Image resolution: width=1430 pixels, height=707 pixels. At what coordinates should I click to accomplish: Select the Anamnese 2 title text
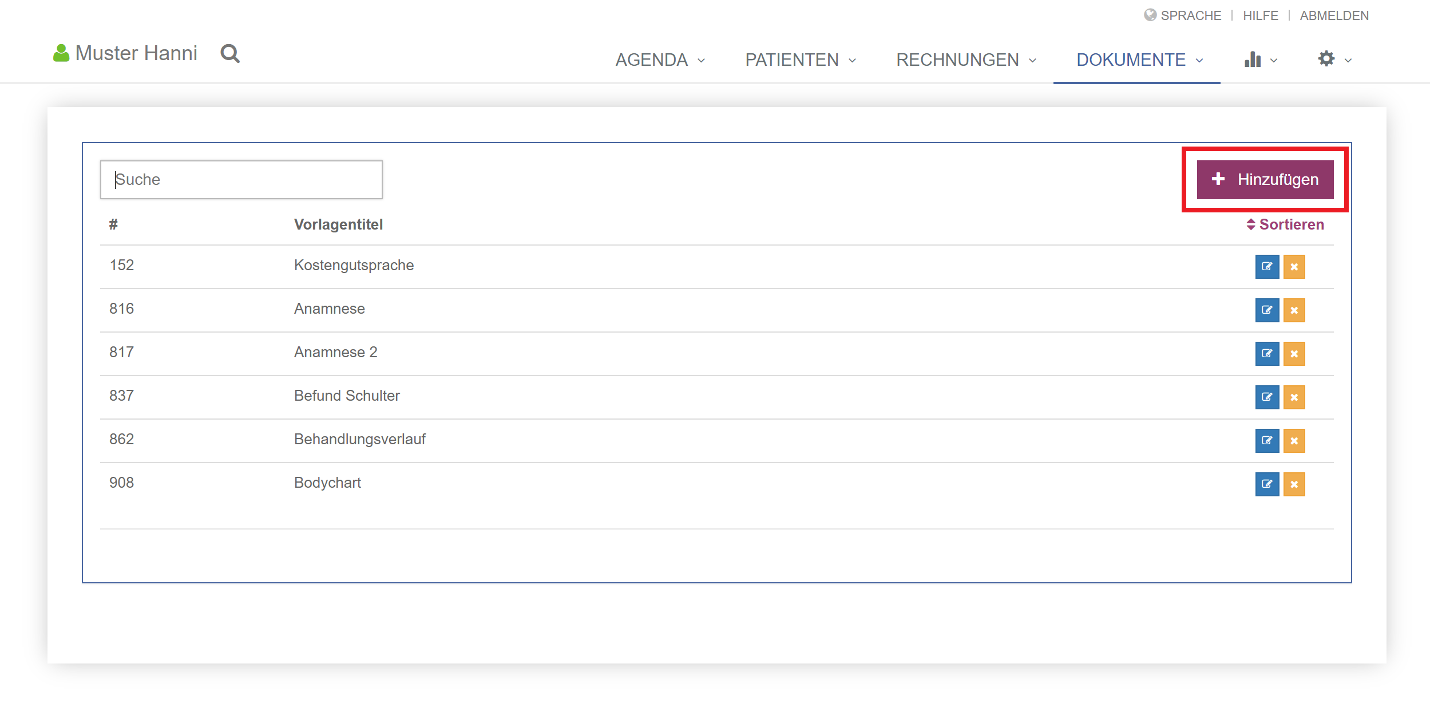point(336,352)
